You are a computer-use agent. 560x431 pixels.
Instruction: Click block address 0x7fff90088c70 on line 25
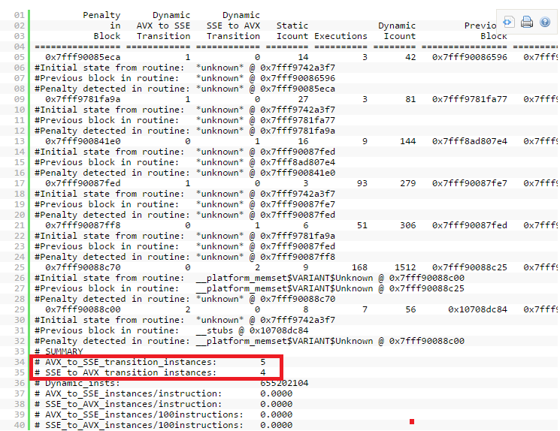[x=83, y=267]
